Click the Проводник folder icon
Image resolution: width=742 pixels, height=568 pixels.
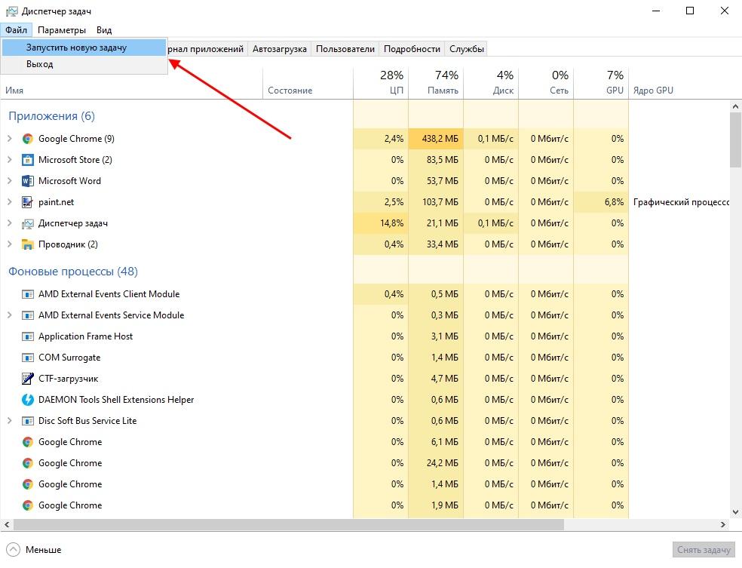pos(28,244)
